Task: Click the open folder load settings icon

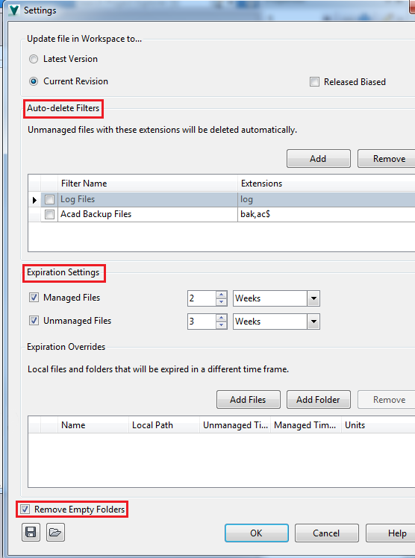Action: (x=55, y=533)
